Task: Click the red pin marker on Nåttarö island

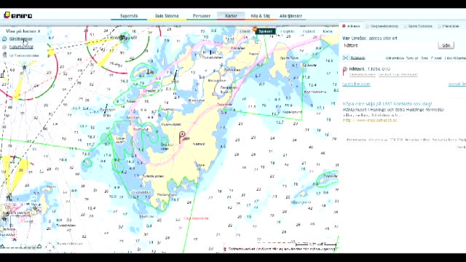Action: coord(183,138)
